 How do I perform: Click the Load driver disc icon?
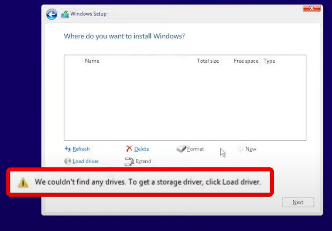pyautogui.click(x=68, y=161)
